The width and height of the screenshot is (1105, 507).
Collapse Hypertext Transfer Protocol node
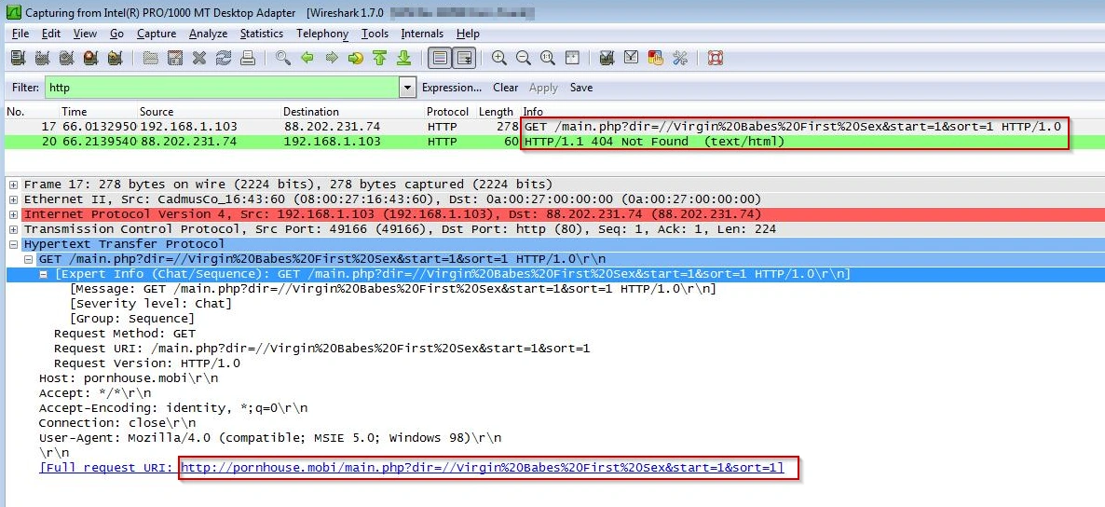(x=13, y=244)
